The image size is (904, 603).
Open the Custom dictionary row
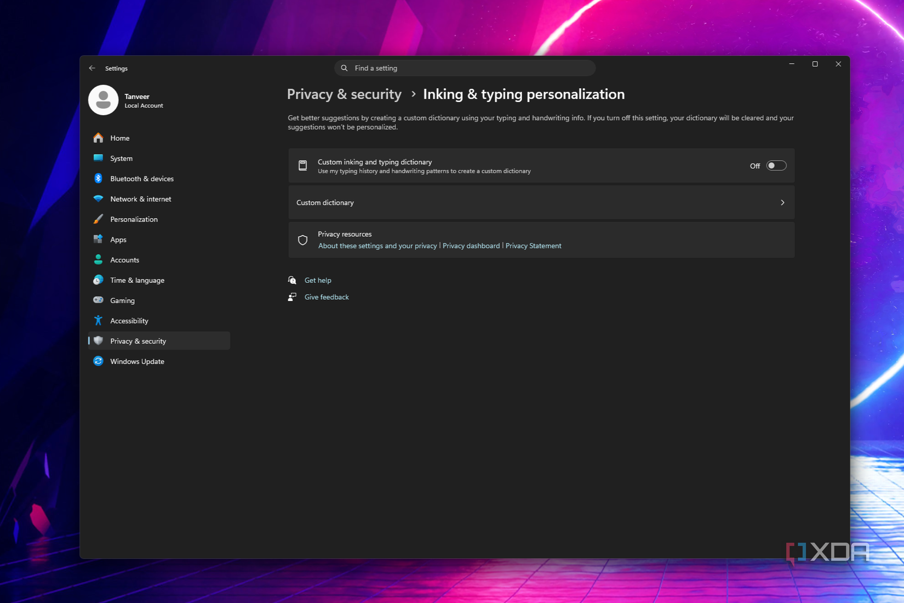click(541, 202)
